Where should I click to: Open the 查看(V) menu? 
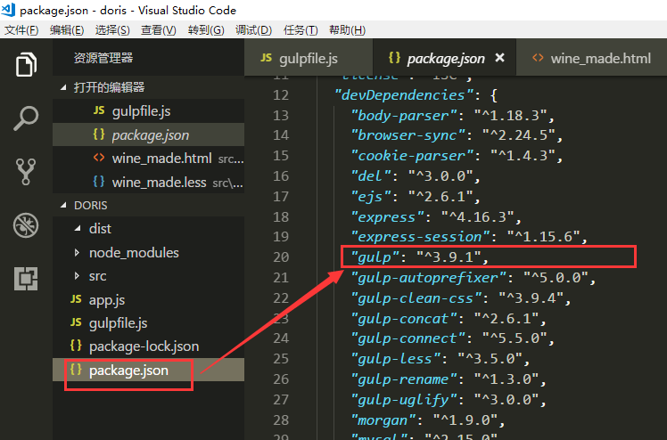(159, 30)
